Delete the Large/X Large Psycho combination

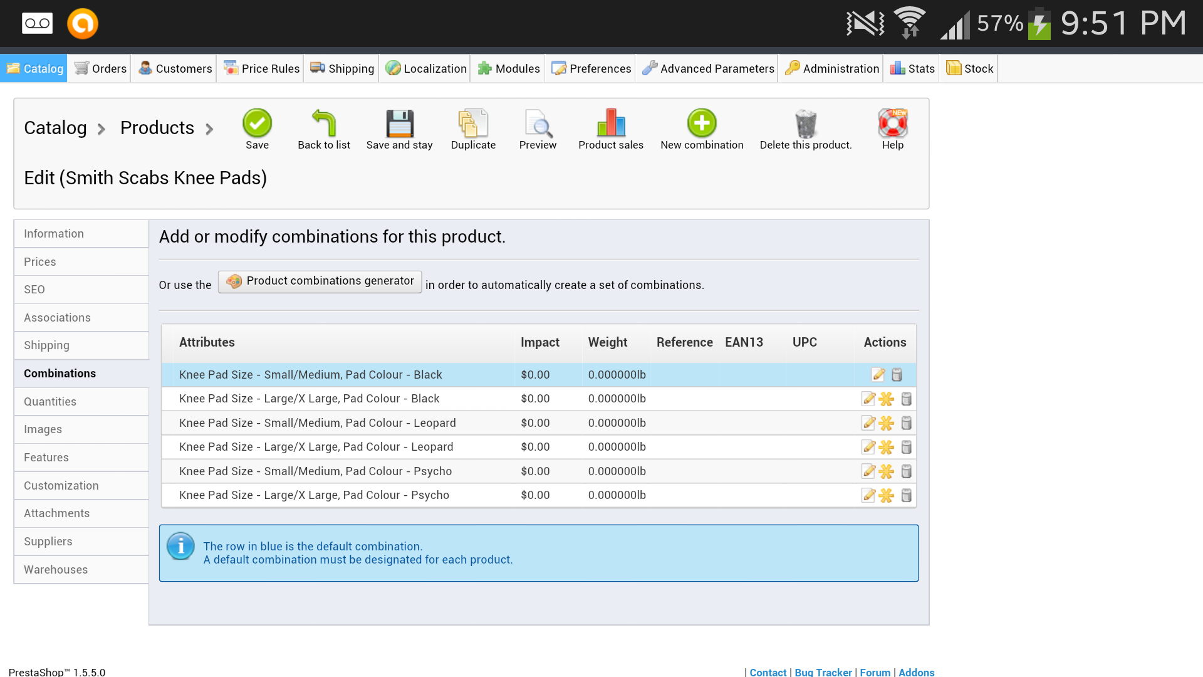coord(906,495)
